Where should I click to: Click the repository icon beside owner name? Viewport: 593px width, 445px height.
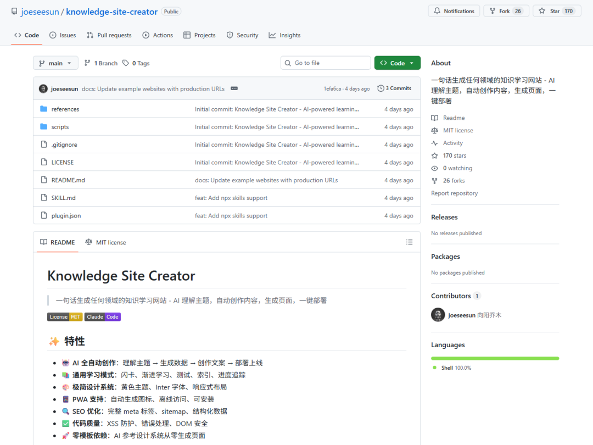[14, 12]
